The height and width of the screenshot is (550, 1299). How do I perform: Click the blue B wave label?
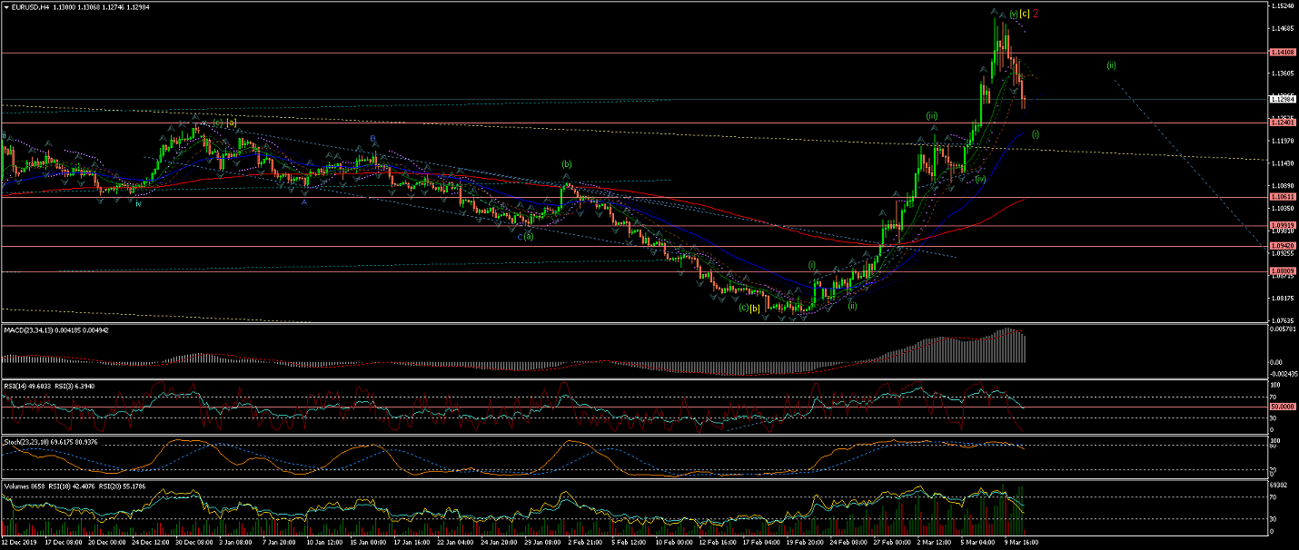tap(372, 139)
